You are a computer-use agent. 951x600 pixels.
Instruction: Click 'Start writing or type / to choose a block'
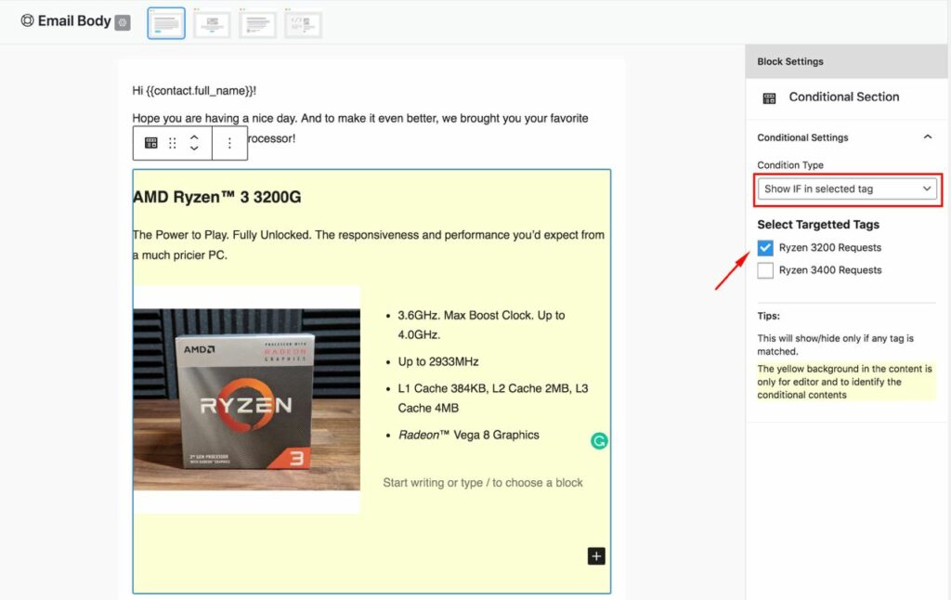[x=483, y=483]
